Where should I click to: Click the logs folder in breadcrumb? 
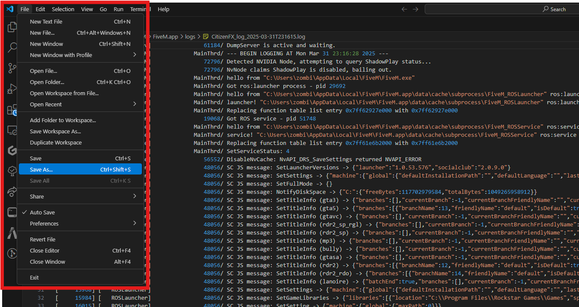pos(190,37)
